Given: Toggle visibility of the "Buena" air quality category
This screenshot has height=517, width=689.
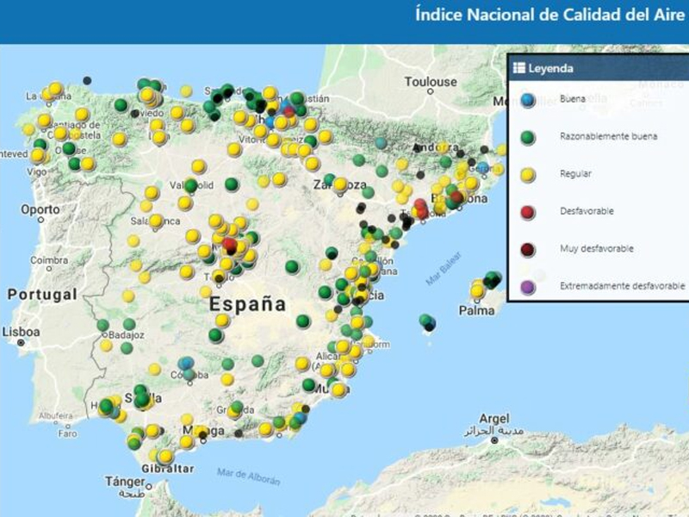Looking at the screenshot, I should tap(527, 99).
